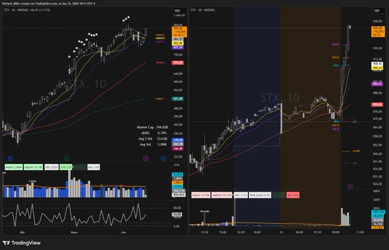Click the AvgVol 3.886M box on the 1D volume pane
This screenshot has width=389, height=250.
click(x=14, y=167)
